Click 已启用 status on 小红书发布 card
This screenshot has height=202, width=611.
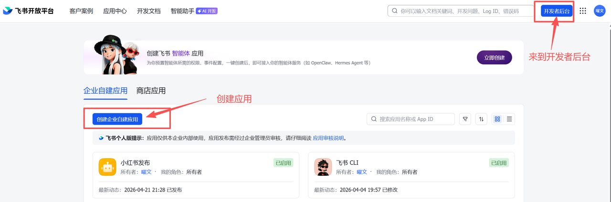tap(284, 163)
